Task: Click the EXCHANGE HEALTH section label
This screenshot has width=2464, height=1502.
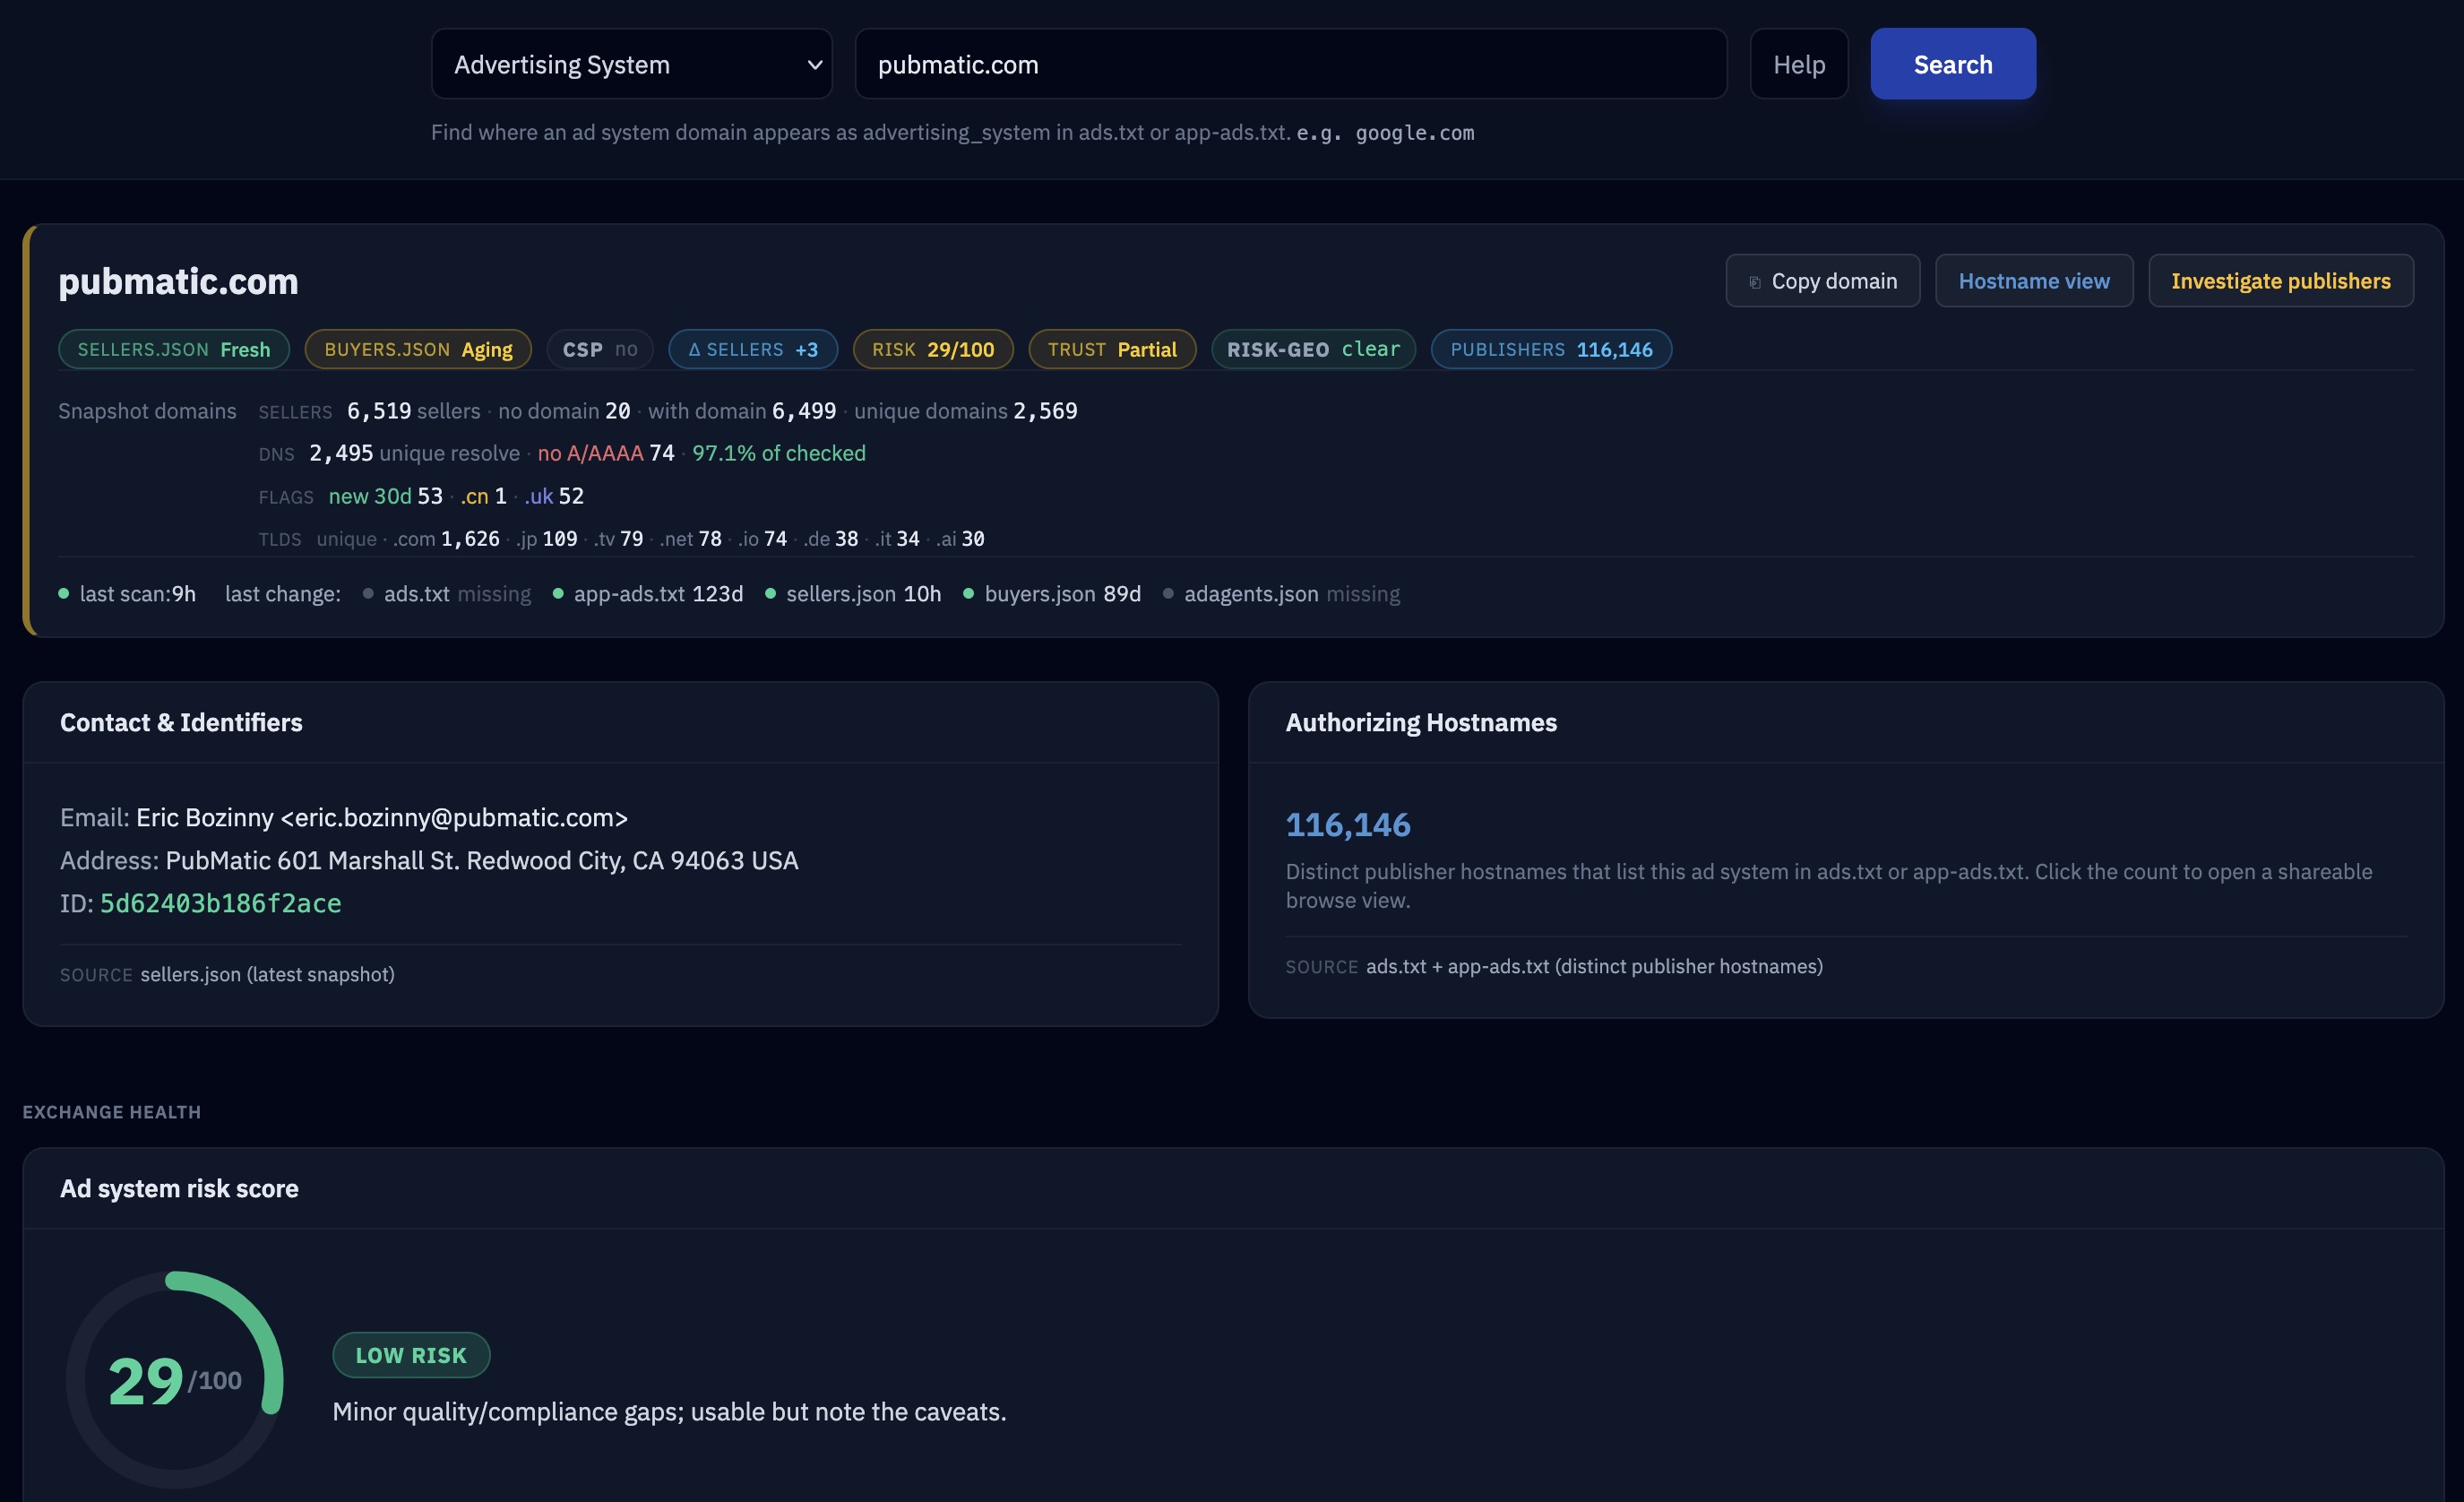Action: pos(112,1112)
